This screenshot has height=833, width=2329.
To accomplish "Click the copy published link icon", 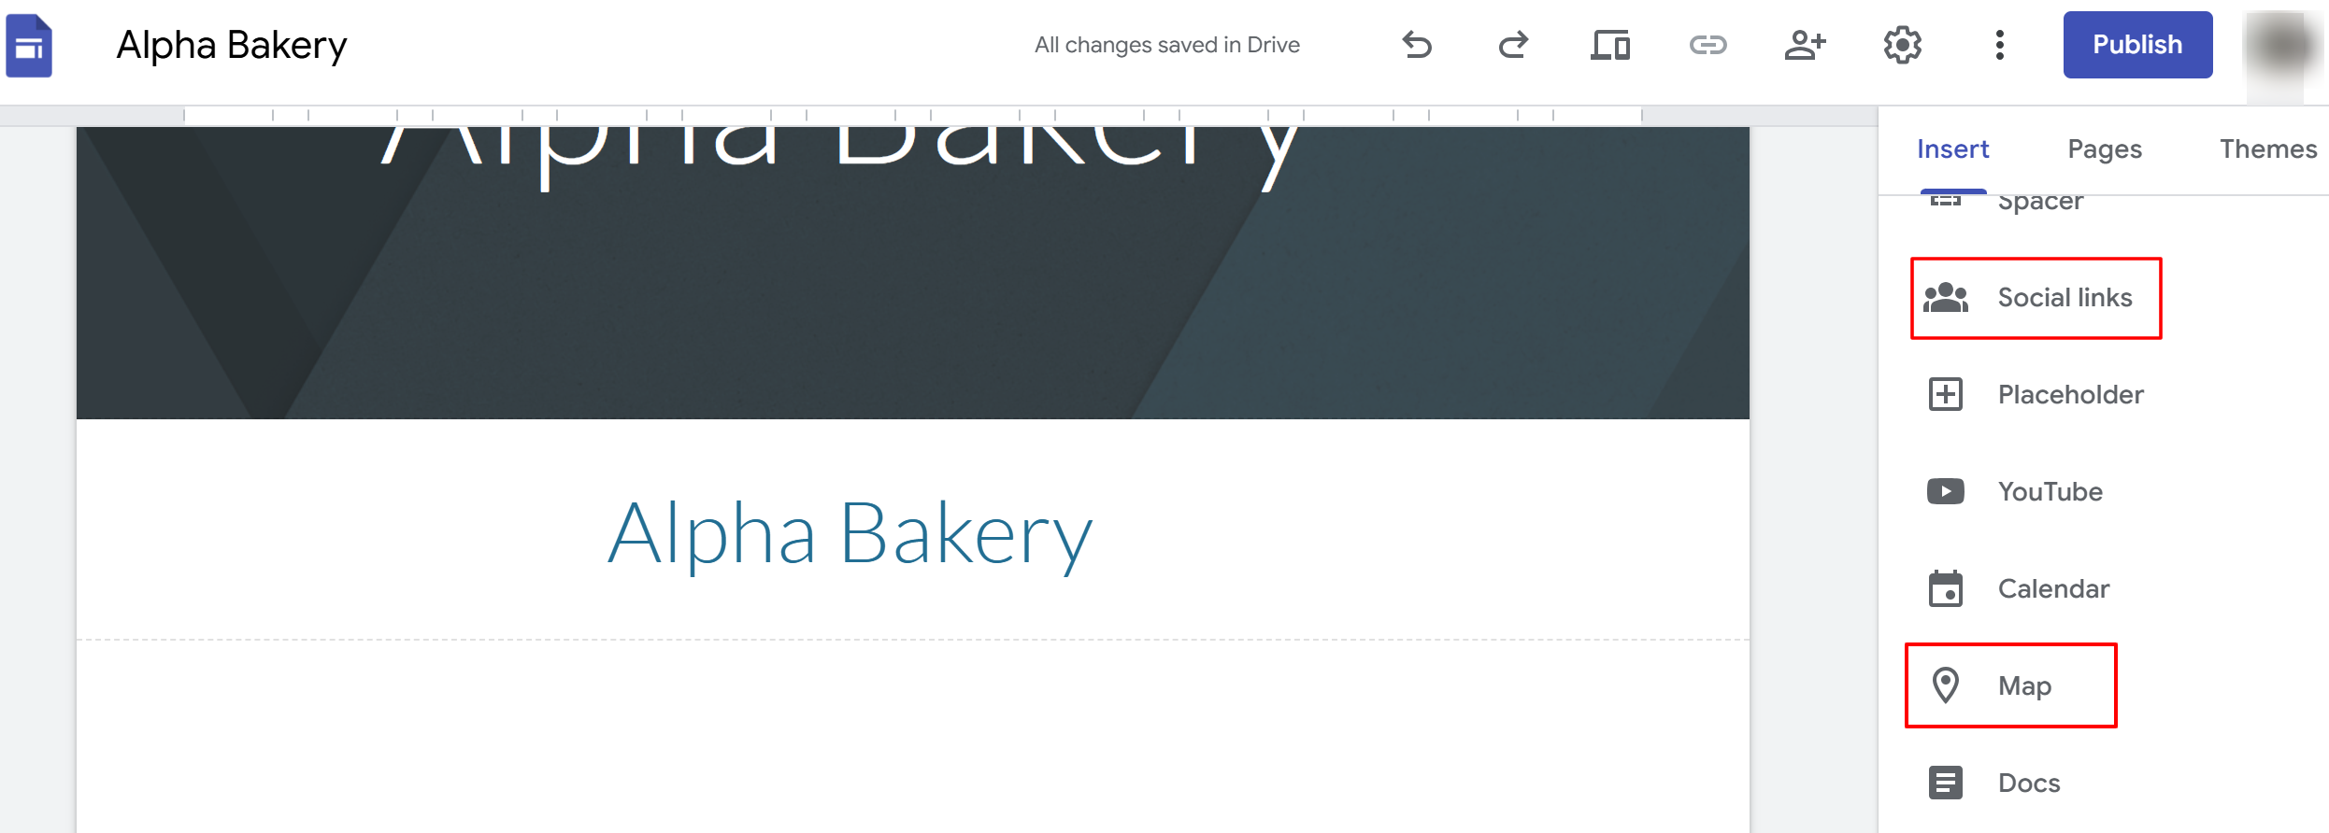I will click(1707, 45).
